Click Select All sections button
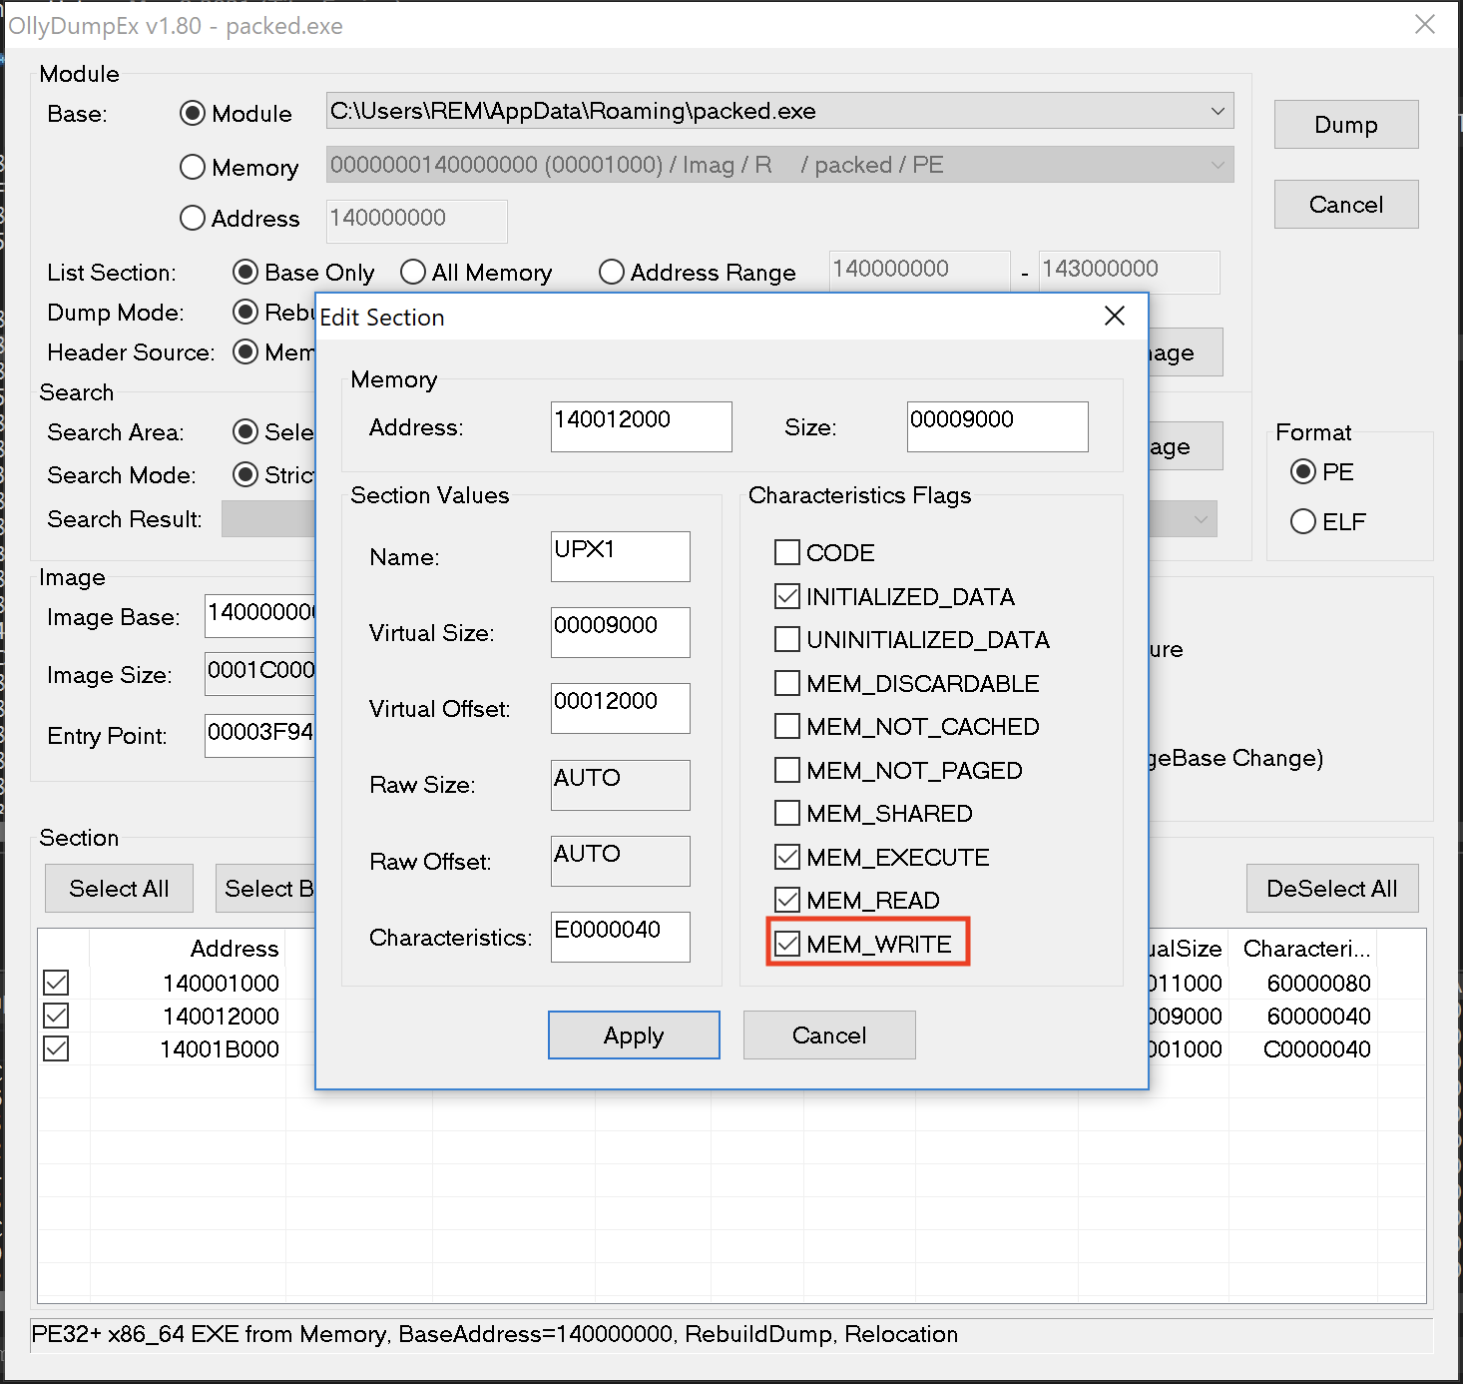Viewport: 1463px width, 1384px height. (119, 888)
